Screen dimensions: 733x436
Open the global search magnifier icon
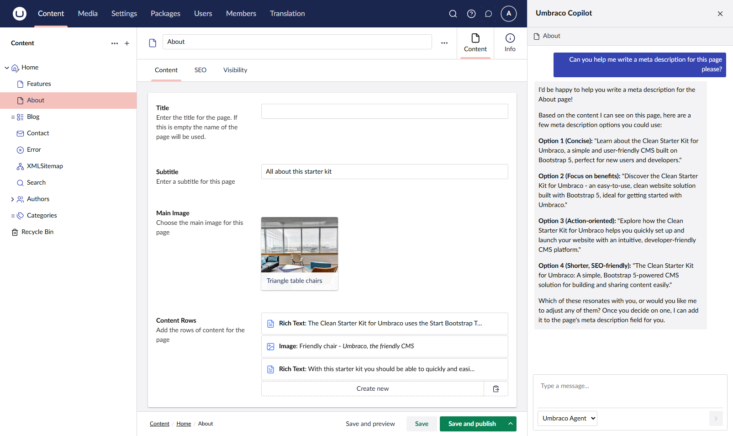453,14
